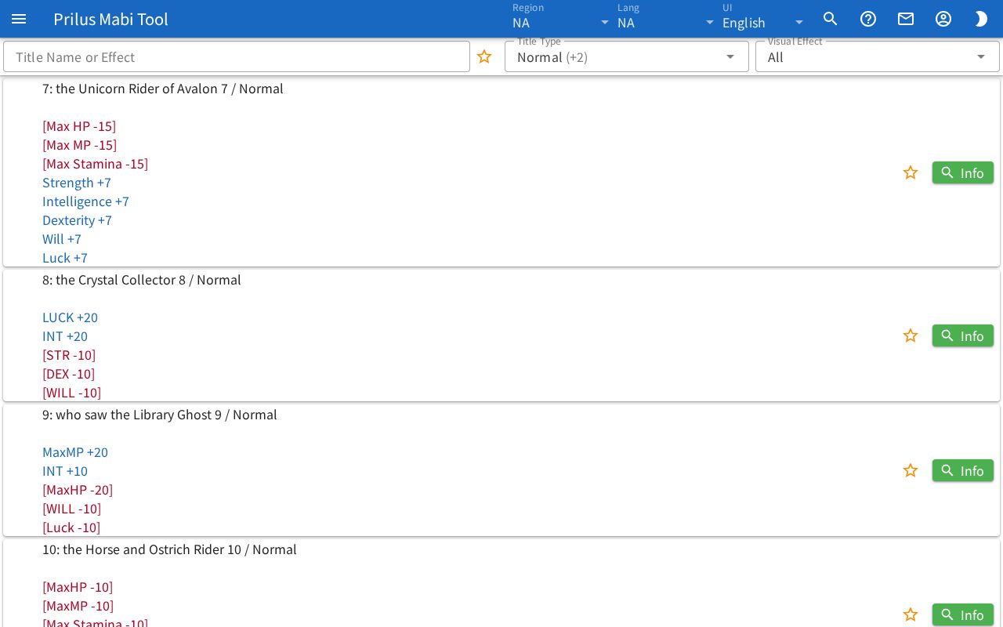The image size is (1003, 627).
Task: Click the 'Dexterity +7' effect text
Action: tap(77, 220)
